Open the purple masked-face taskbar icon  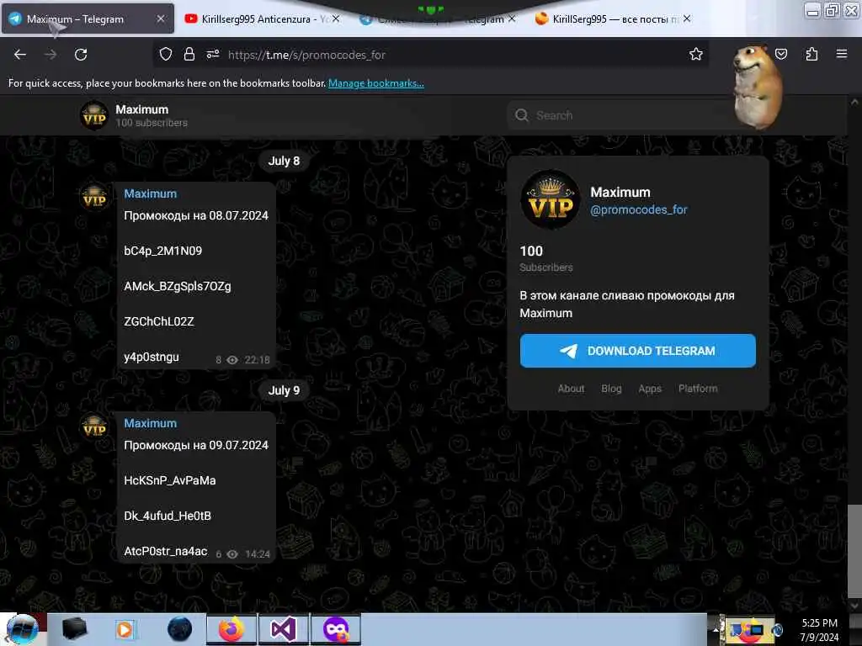coord(335,629)
